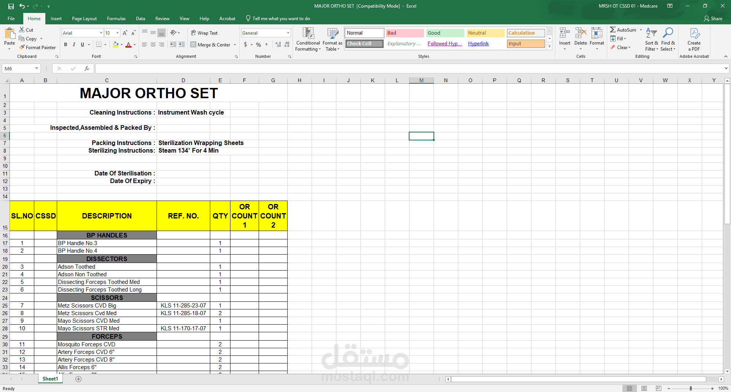The width and height of the screenshot is (731, 392).
Task: Open the font size dropdown
Action: point(117,33)
